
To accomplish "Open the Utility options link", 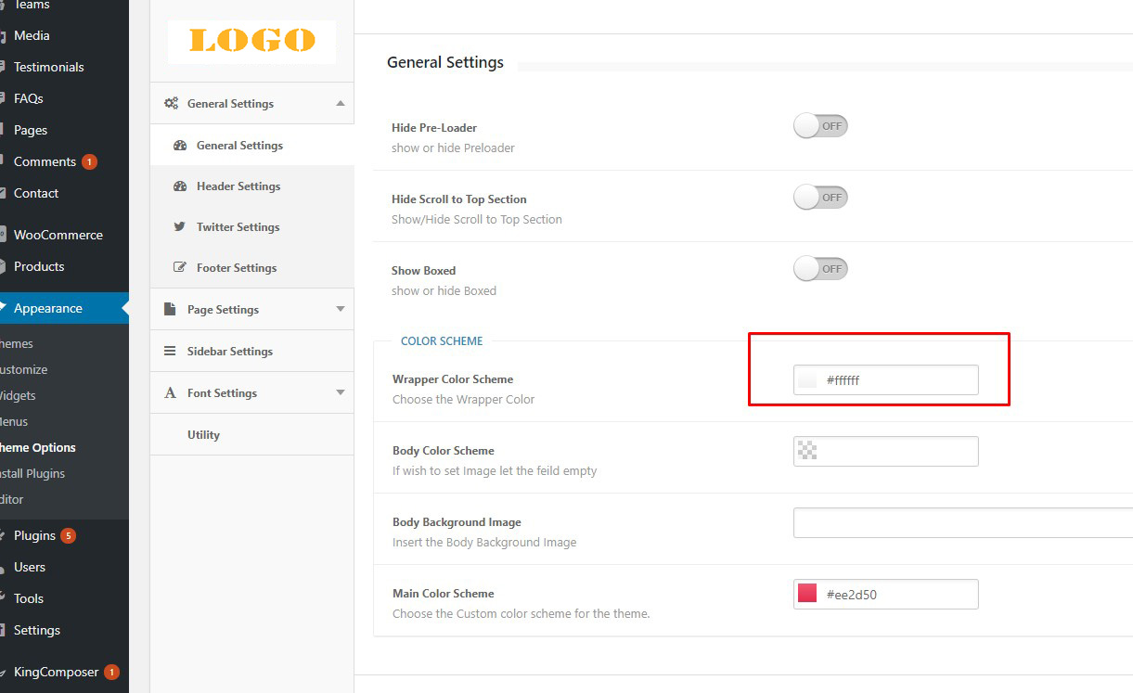I will pos(203,435).
